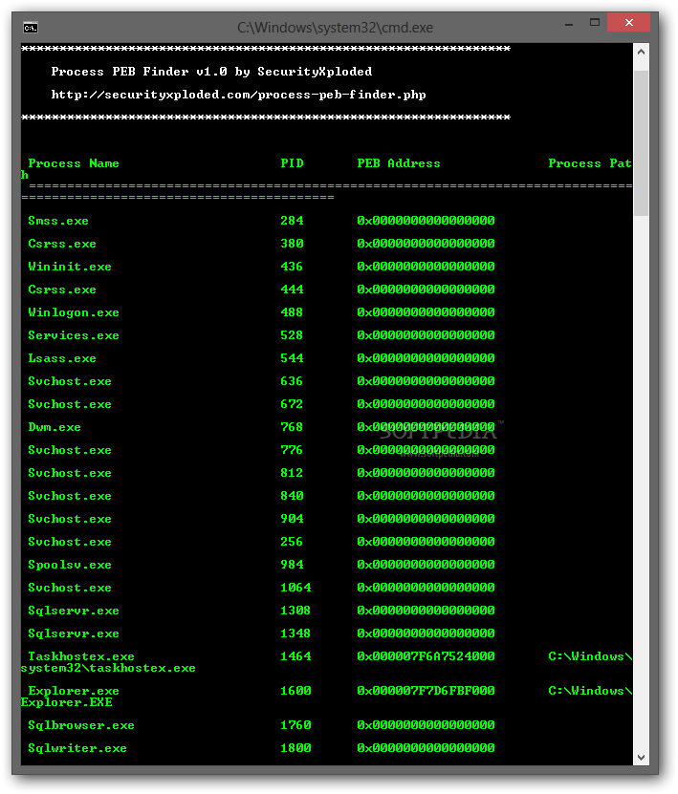Select PID 840 value
Viewport: 678px width, 794px height.
tap(293, 496)
